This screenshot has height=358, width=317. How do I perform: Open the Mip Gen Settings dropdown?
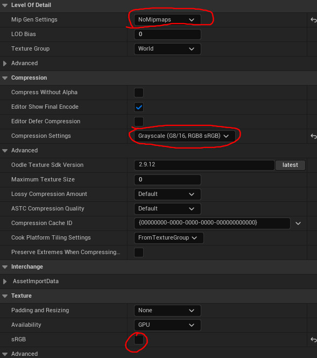pyautogui.click(x=167, y=20)
